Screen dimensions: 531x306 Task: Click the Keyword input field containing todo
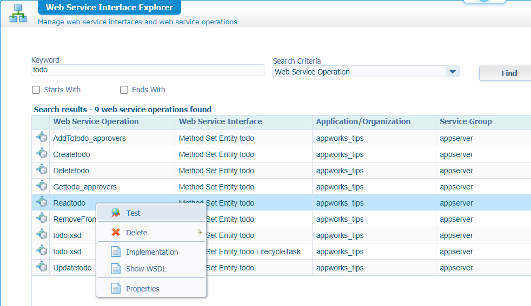click(x=147, y=70)
